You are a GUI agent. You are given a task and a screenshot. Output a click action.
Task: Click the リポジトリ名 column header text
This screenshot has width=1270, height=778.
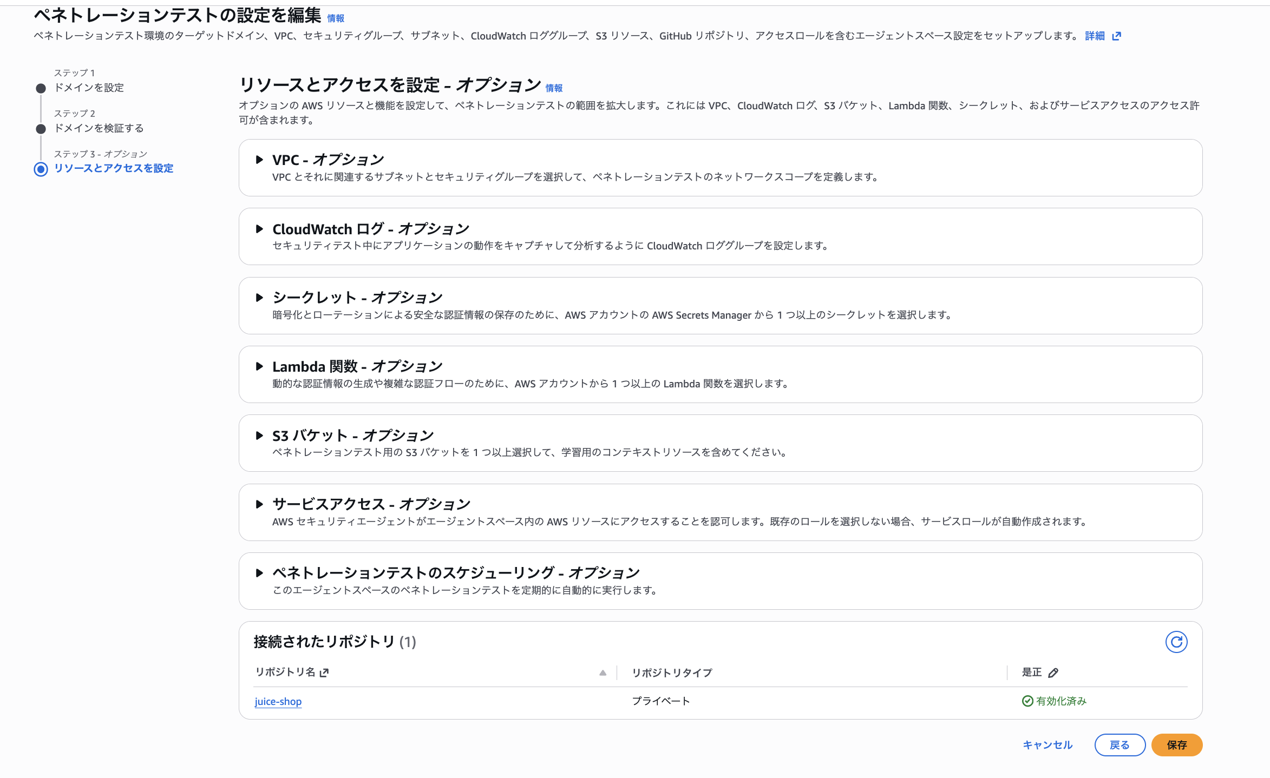click(x=285, y=672)
